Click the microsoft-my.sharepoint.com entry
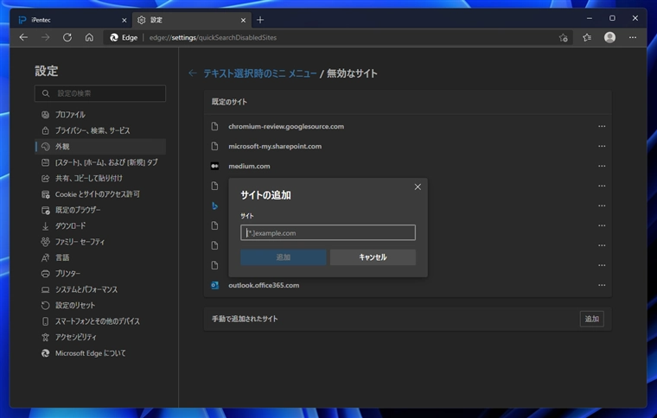Viewport: 657px width, 418px height. 275,146
